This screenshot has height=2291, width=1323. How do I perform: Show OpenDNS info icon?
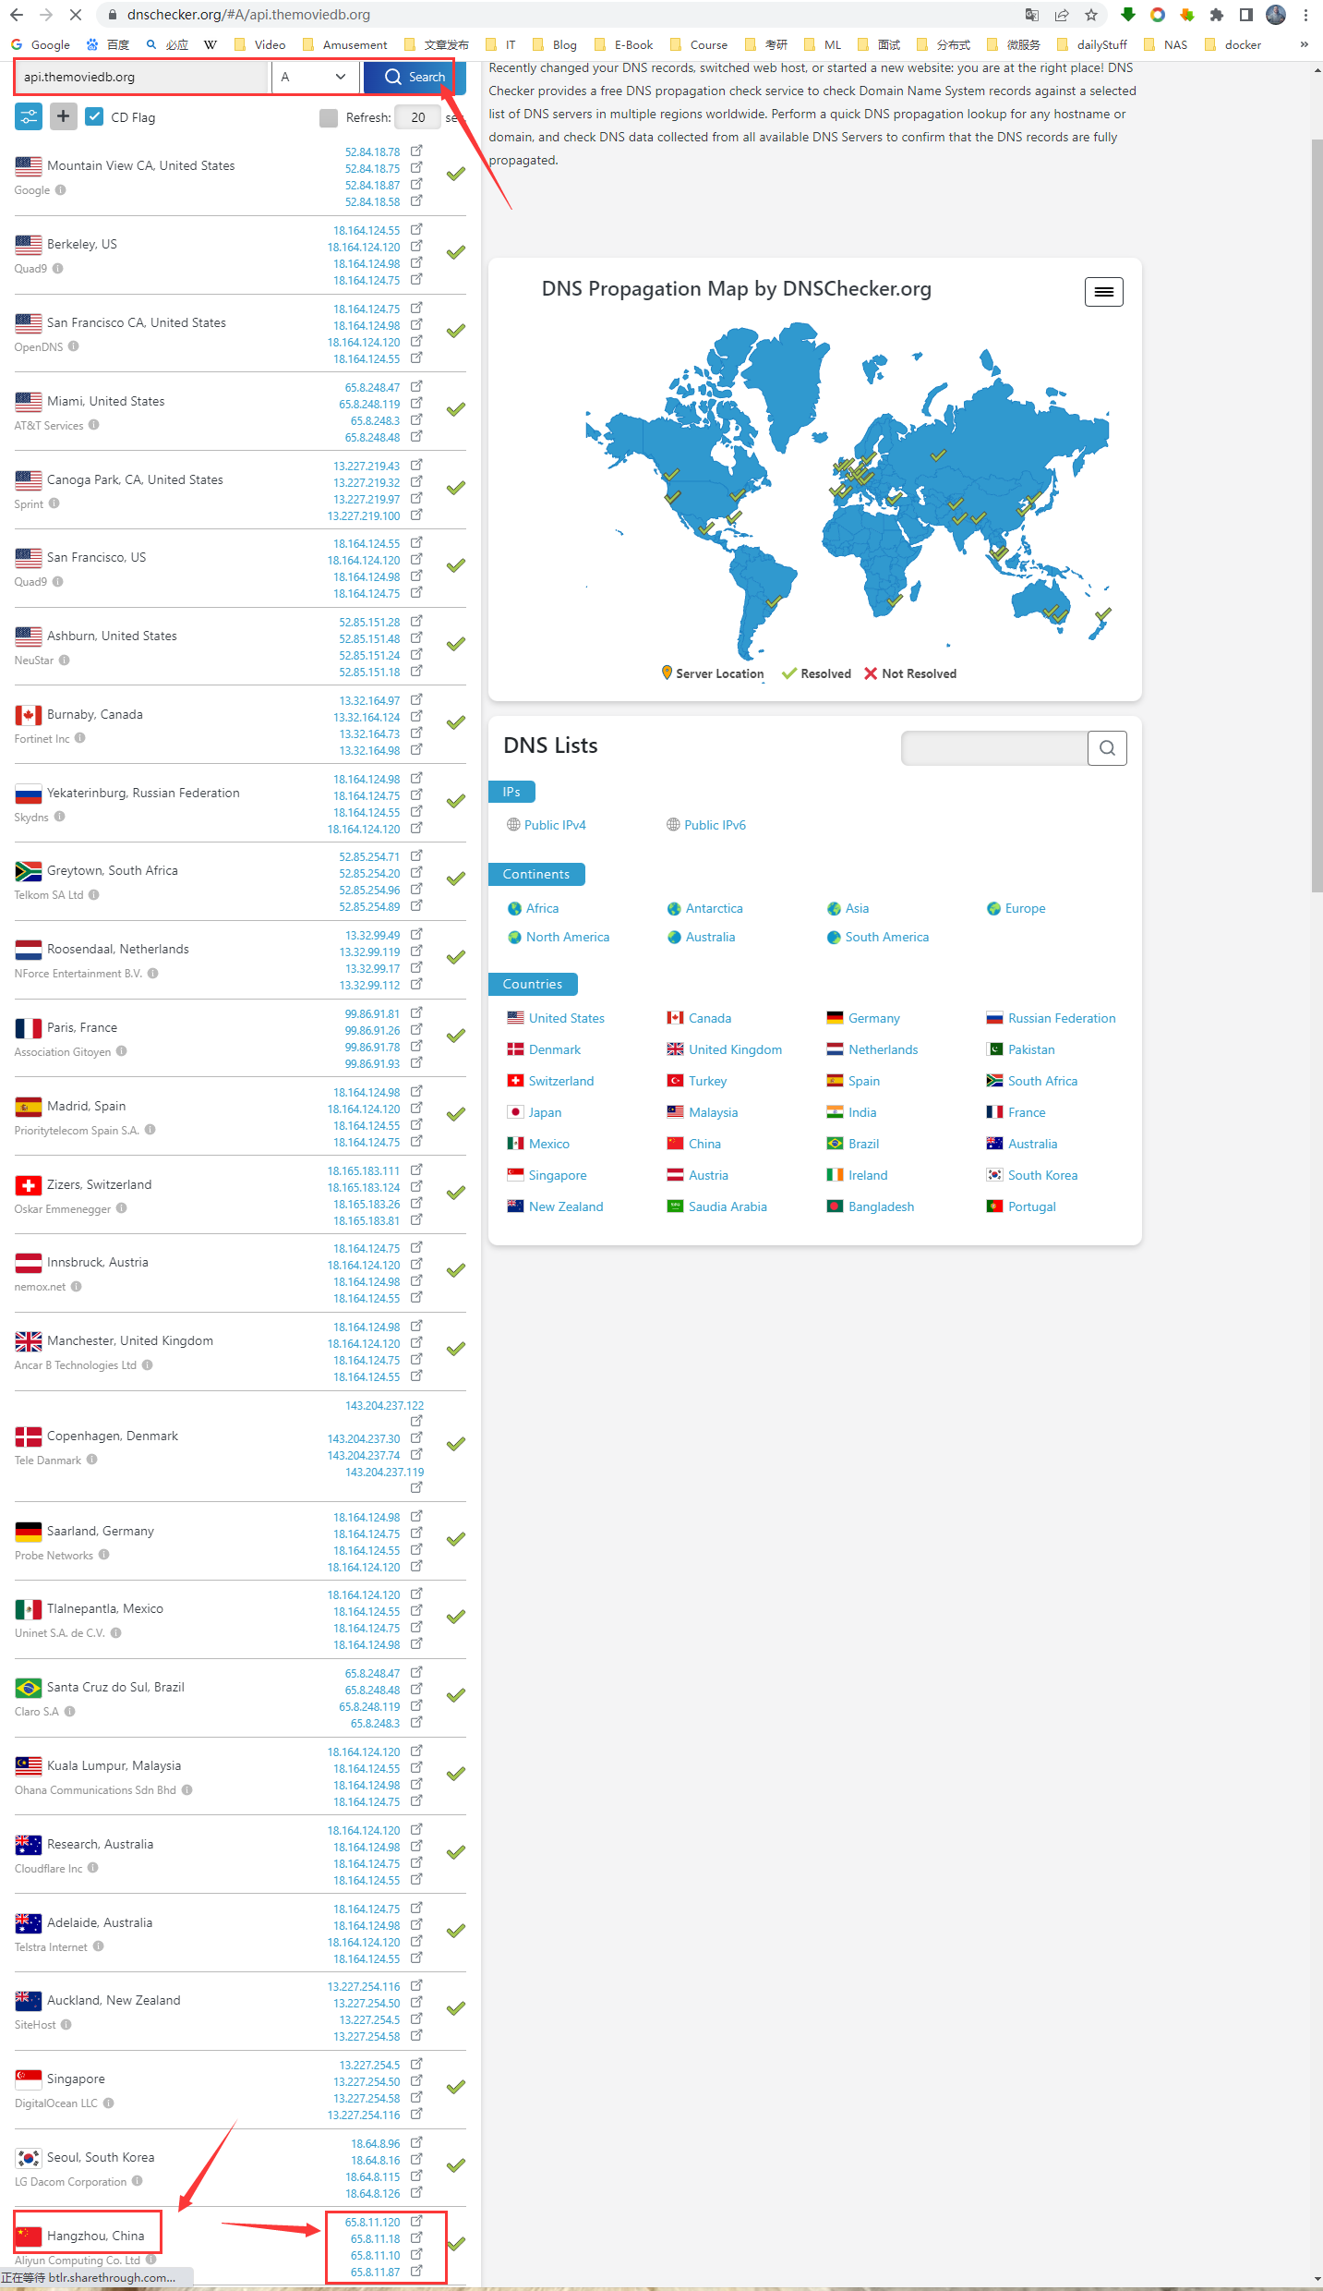click(x=73, y=346)
